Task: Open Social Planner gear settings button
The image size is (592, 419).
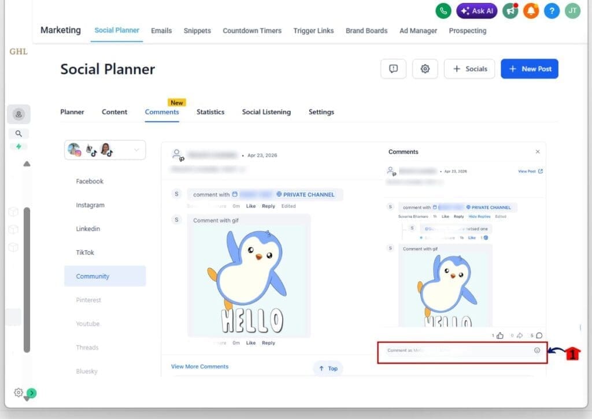Action: pyautogui.click(x=425, y=69)
